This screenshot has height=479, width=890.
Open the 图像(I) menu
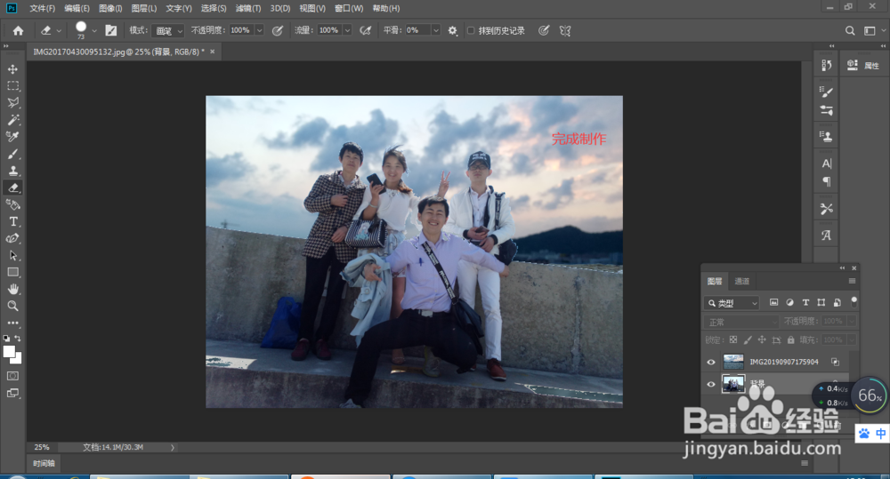pyautogui.click(x=110, y=8)
